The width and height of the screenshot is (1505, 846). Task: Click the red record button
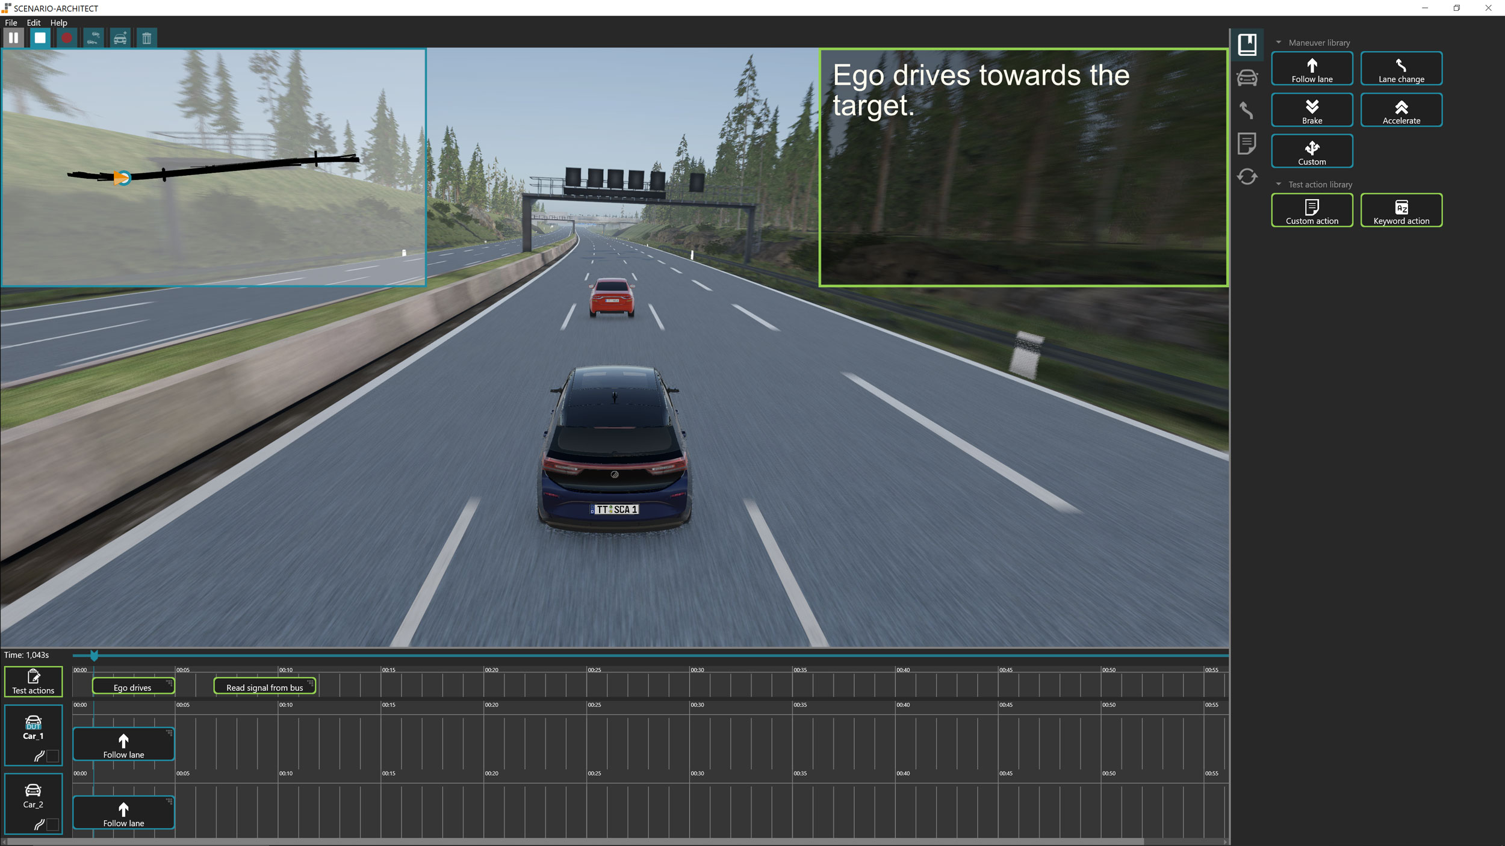67,38
